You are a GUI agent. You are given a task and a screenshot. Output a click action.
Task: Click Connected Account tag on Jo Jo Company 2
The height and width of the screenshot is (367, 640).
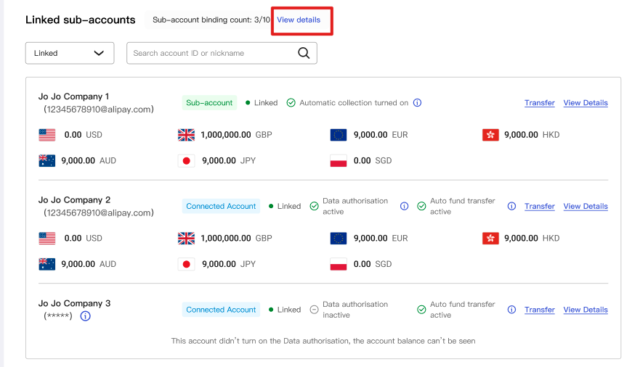[221, 206]
